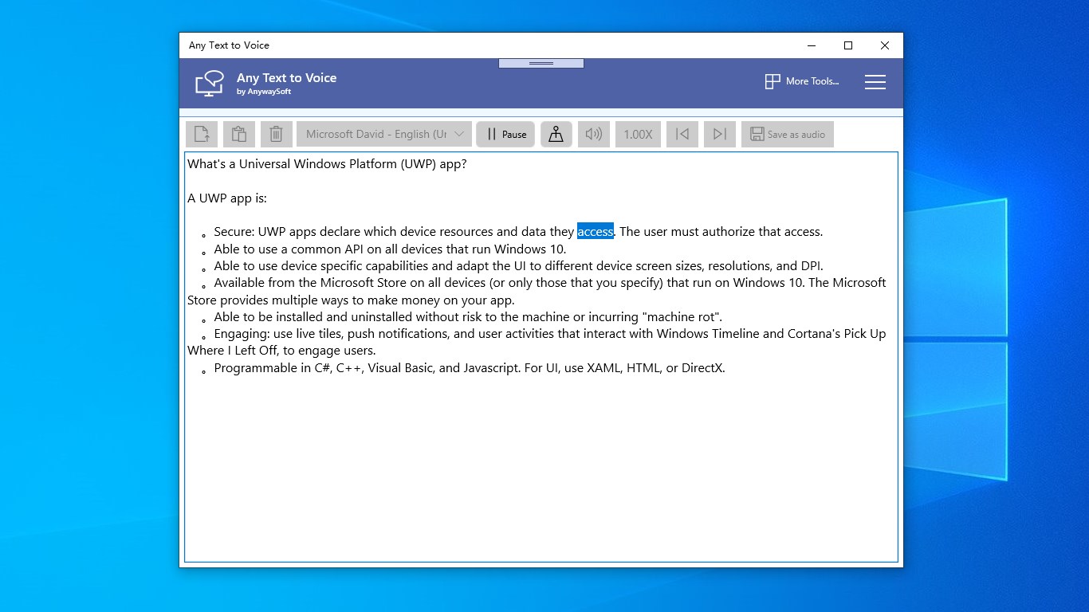Adjust volume via the speaker icon
This screenshot has width=1089, height=612.
(593, 134)
